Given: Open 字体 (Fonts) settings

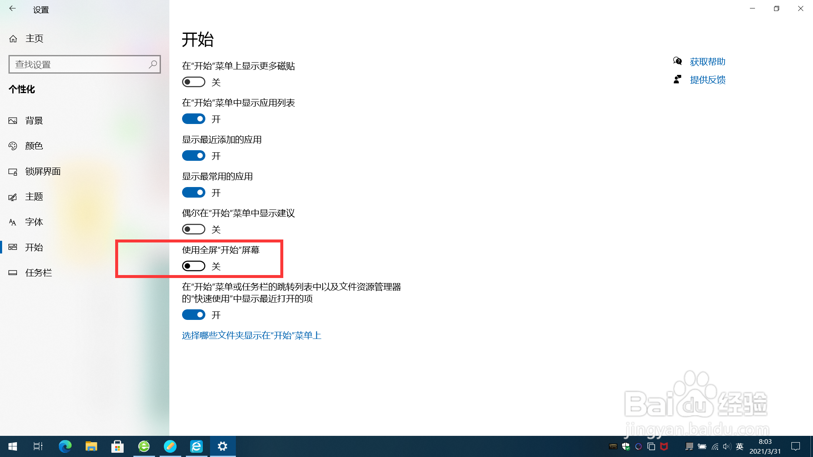Looking at the screenshot, I should click(34, 222).
